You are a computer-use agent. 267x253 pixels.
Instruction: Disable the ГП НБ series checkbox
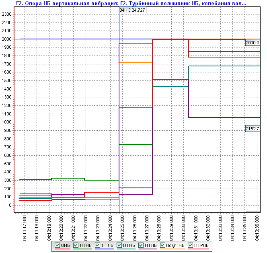click(119, 245)
